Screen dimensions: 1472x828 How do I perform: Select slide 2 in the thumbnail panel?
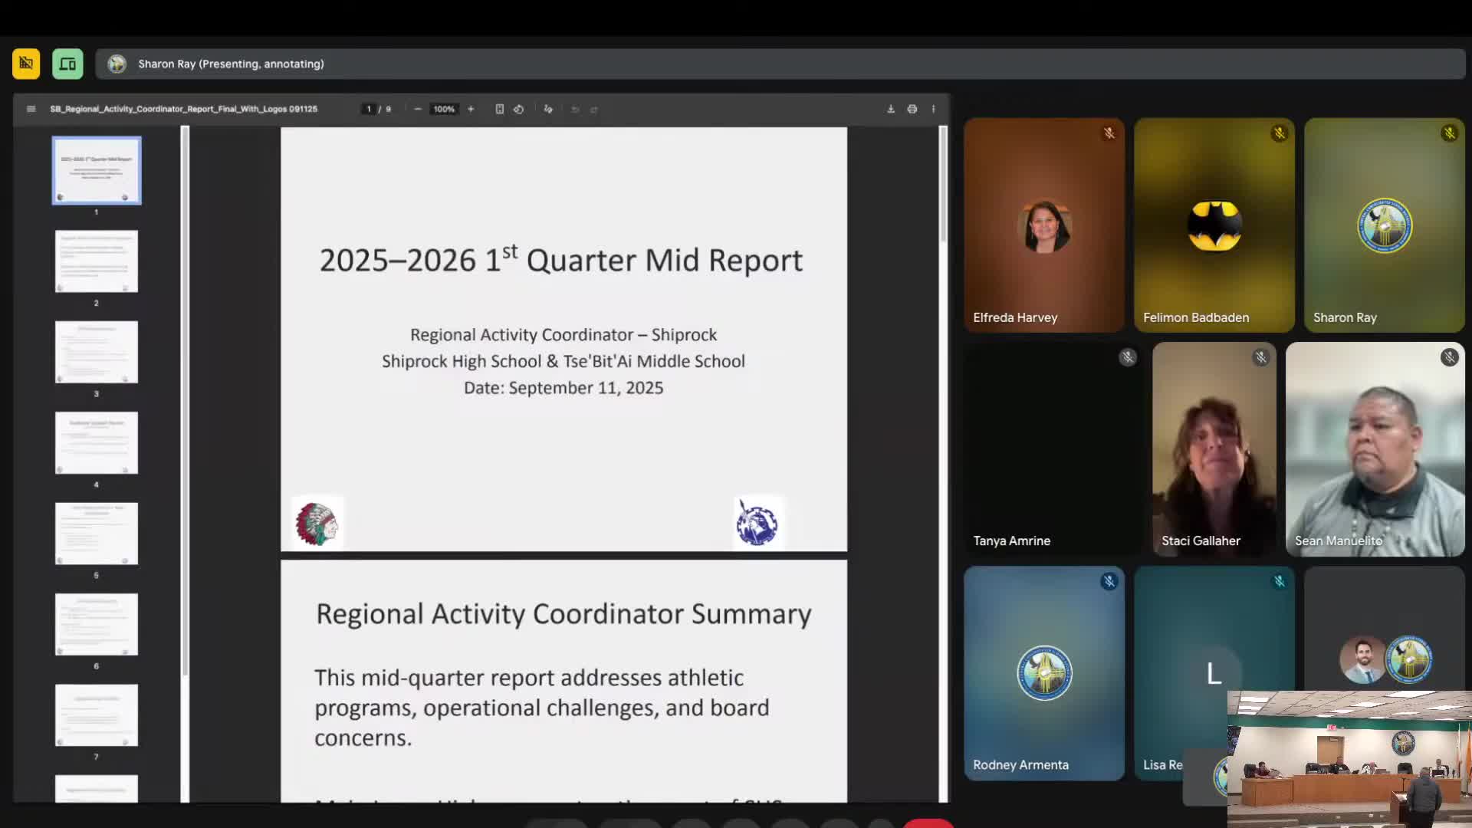point(96,261)
